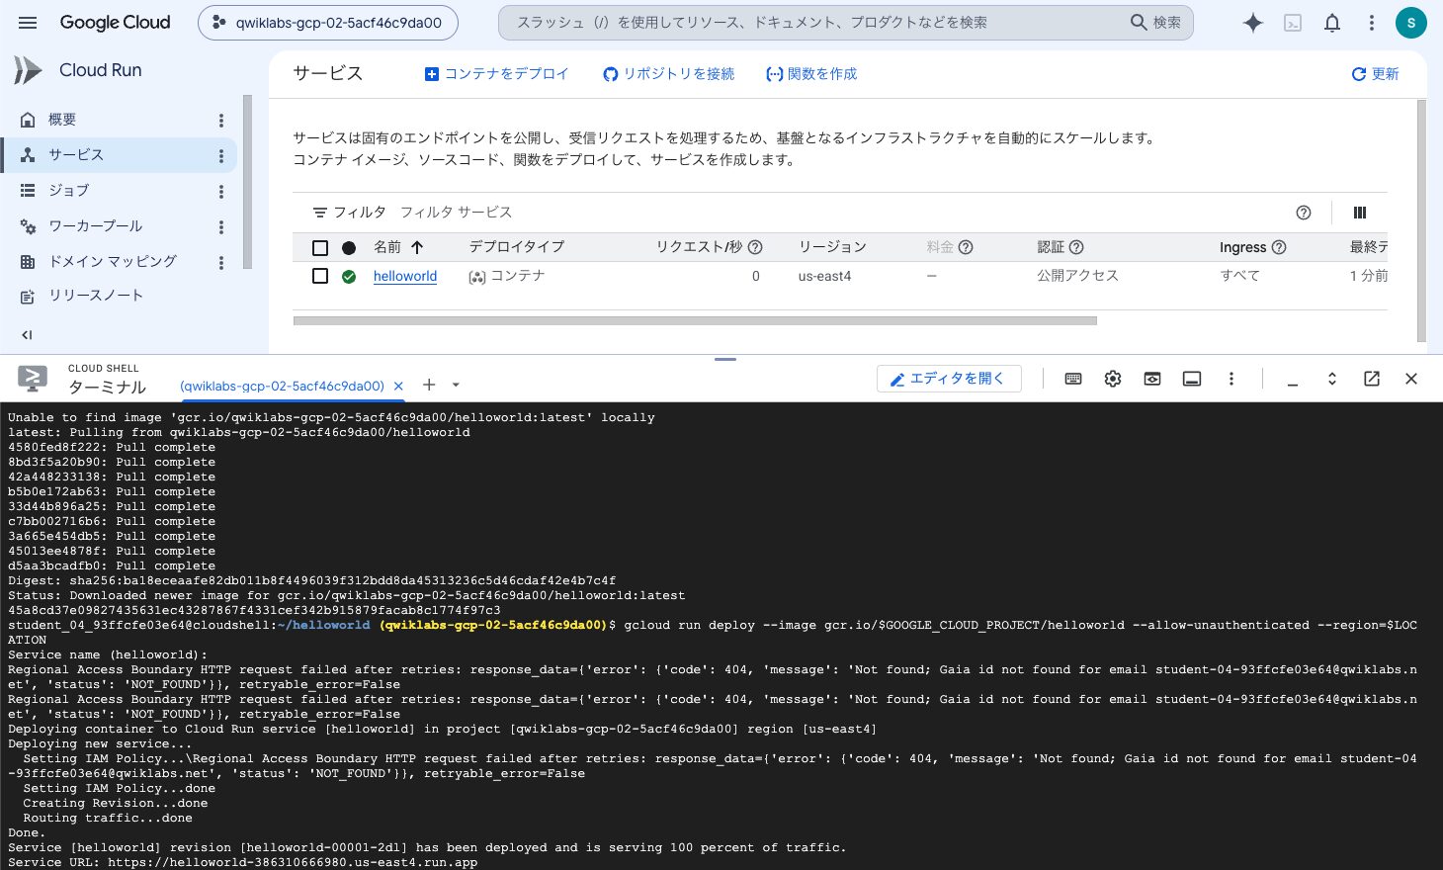Expand or collapse the Cloud Shell panel height
Image resolution: width=1443 pixels, height=870 pixels.
1332,379
